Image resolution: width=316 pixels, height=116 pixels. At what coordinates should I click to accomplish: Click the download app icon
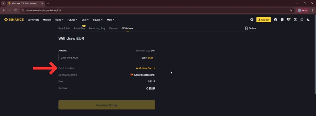[x=295, y=20]
